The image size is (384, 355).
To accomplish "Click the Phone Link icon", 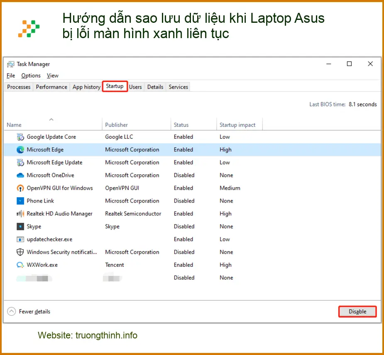I will pos(20,201).
